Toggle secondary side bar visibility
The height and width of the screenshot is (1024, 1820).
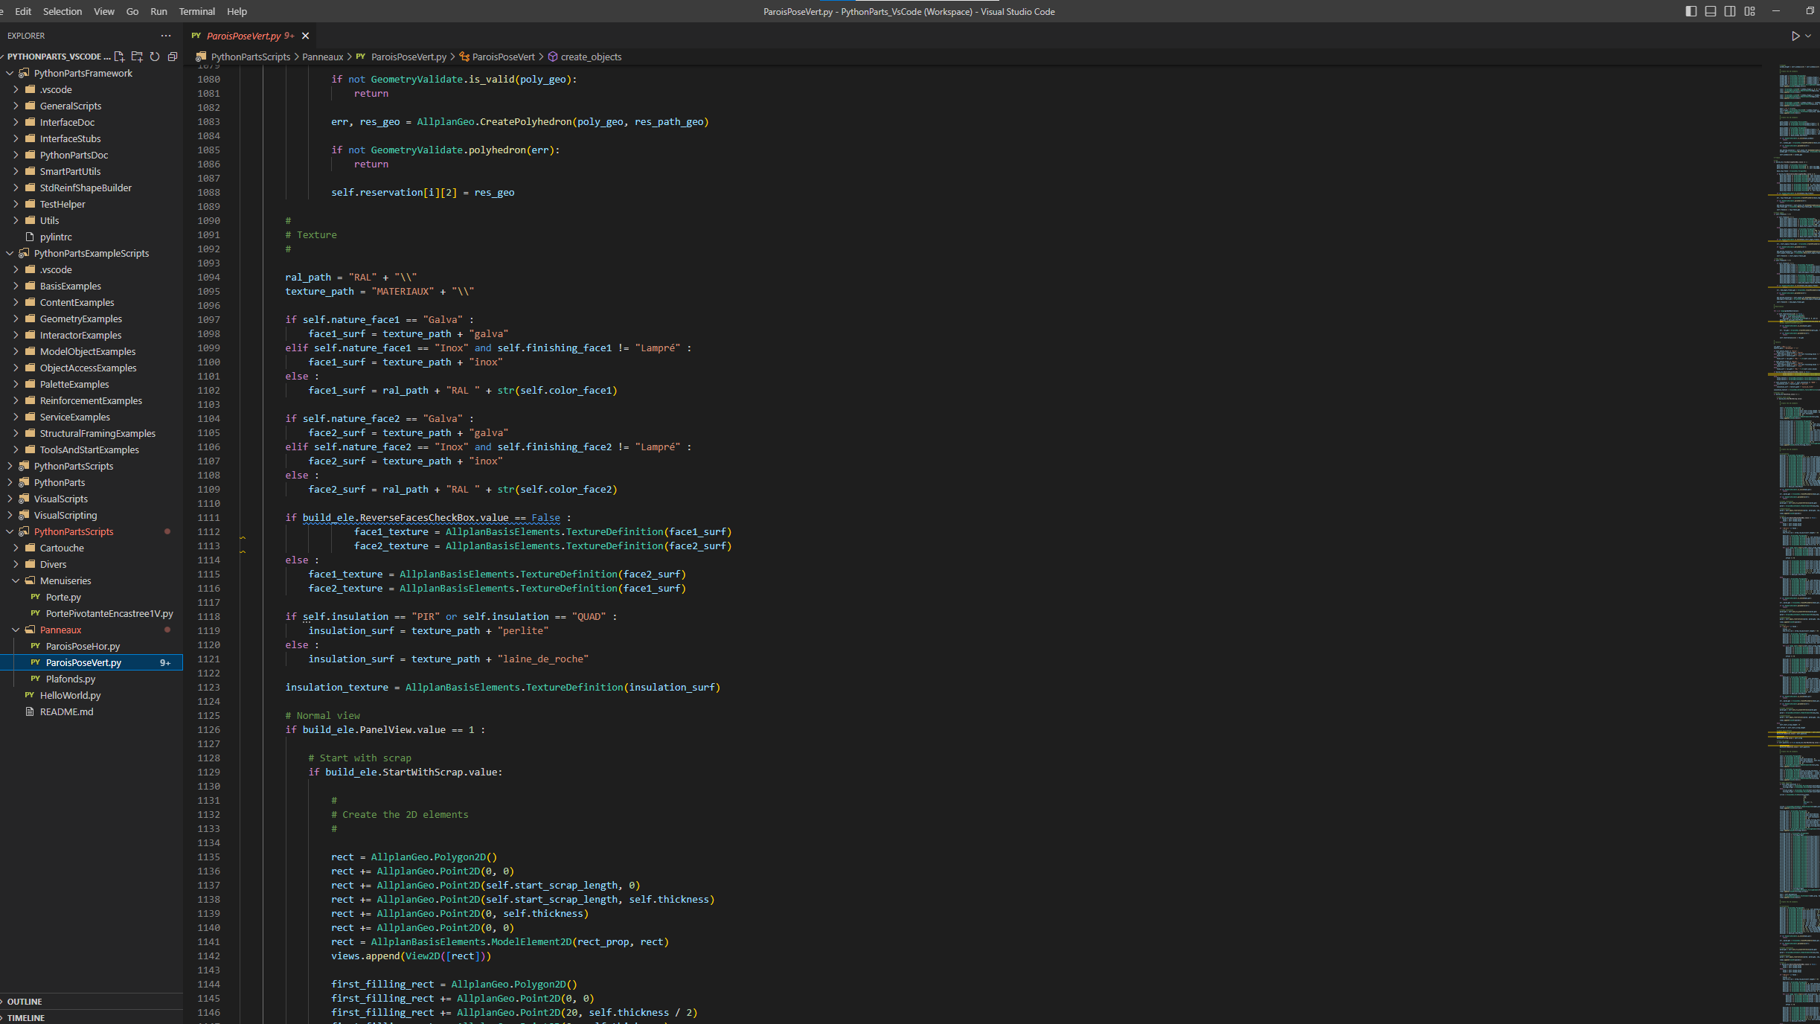pos(1730,11)
